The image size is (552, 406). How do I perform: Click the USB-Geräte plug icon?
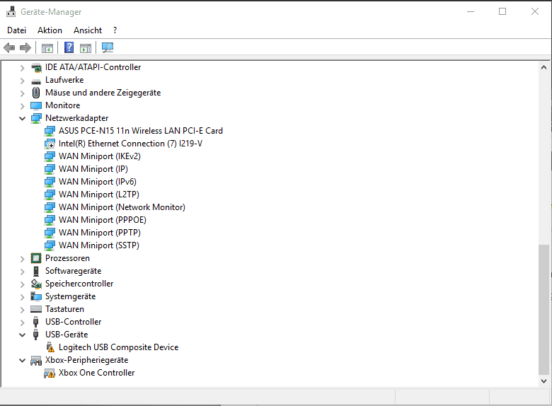(x=35, y=335)
